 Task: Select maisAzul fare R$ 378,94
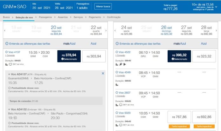69,56
